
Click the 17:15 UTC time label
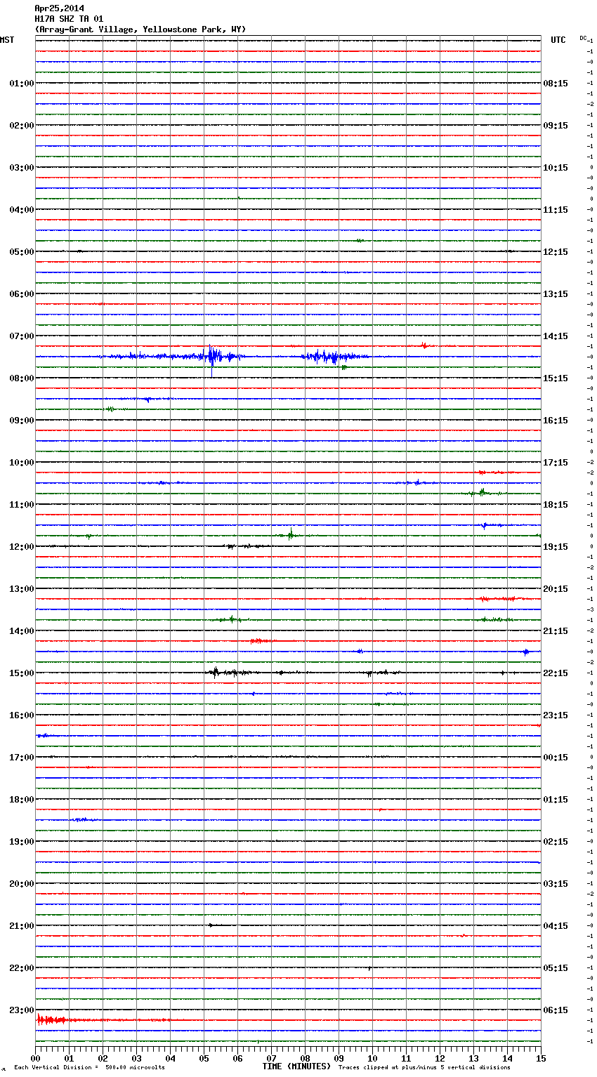click(x=556, y=463)
